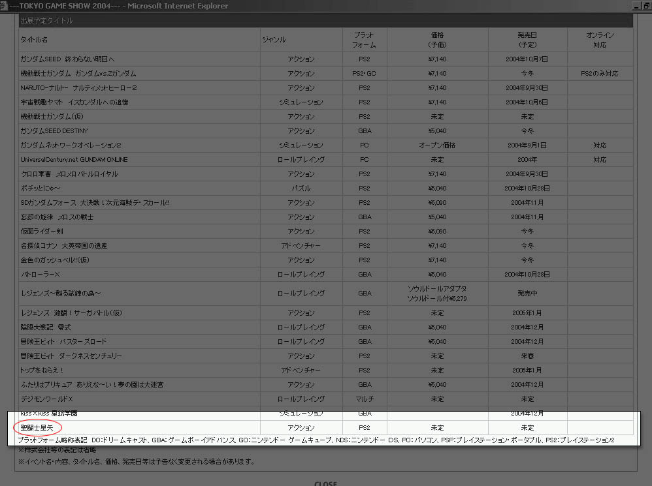Click title '名探偵コナン 大英帝国の遺産'
The image size is (652, 486).
tap(64, 246)
